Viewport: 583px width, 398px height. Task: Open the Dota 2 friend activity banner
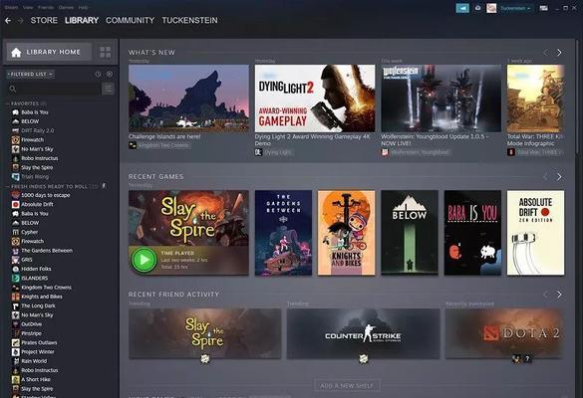(505, 333)
